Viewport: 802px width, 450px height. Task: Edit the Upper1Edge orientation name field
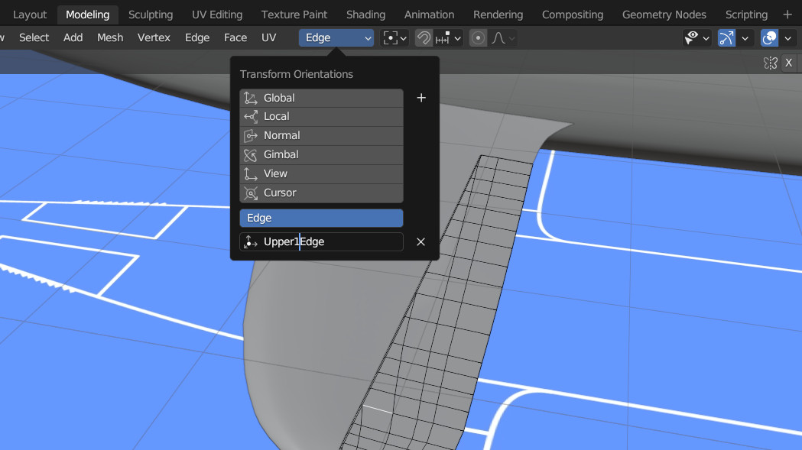(x=321, y=242)
